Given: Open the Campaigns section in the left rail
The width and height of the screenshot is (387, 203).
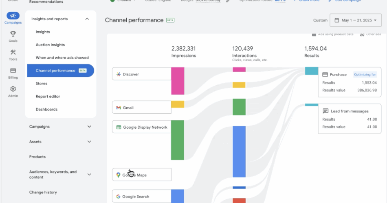Looking at the screenshot, I should [13, 18].
